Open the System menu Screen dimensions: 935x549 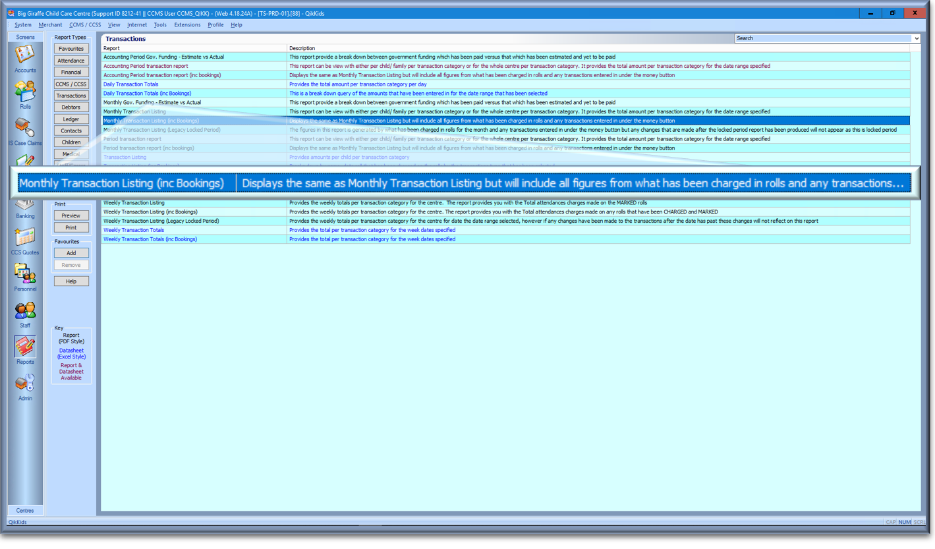[x=23, y=25]
